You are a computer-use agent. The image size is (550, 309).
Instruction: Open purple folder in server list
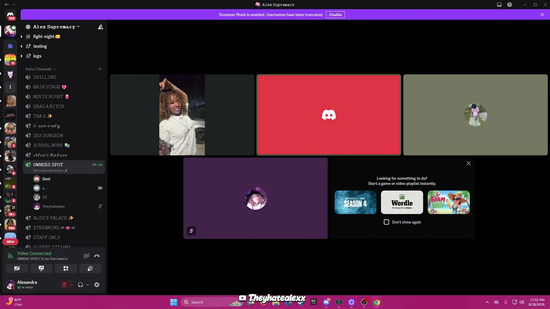pyautogui.click(x=10, y=46)
